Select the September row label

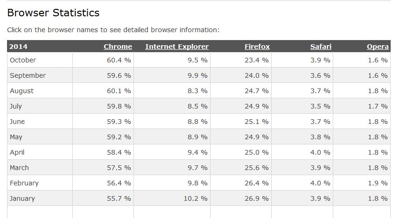(28, 75)
